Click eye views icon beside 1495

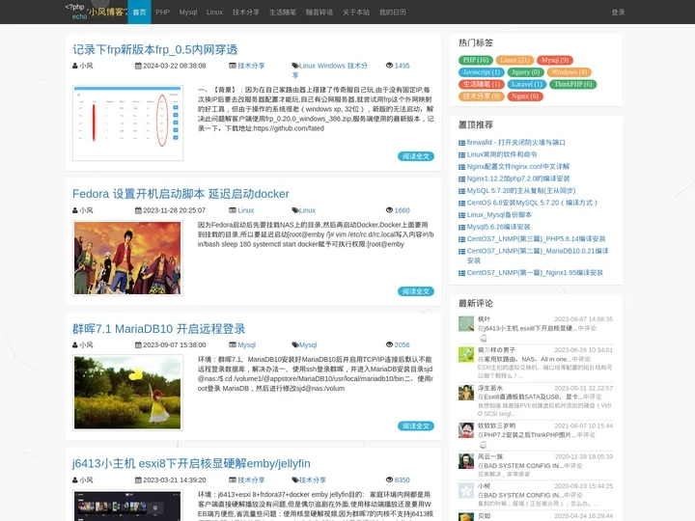pos(389,66)
